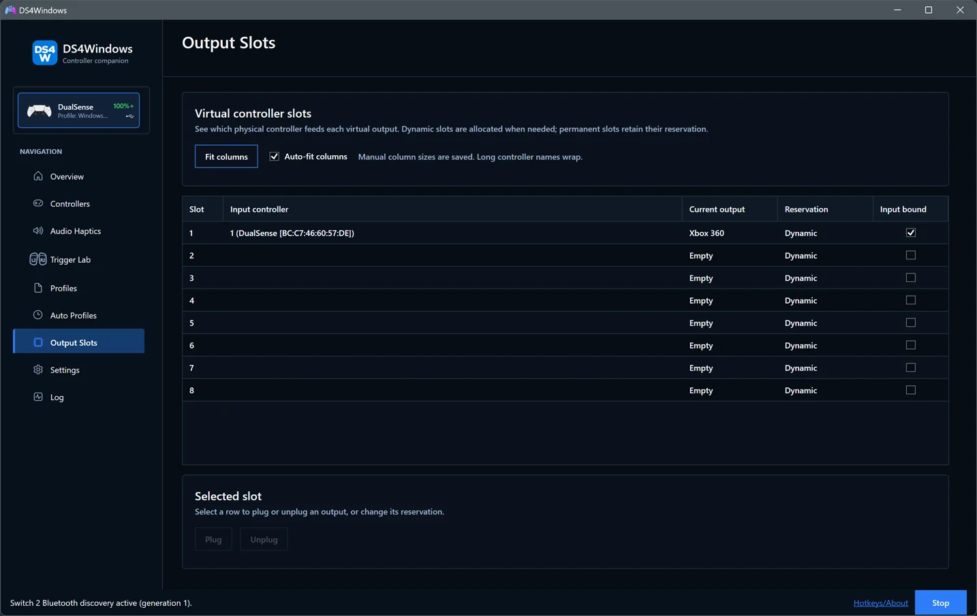Click the Slot column header

tap(203, 209)
